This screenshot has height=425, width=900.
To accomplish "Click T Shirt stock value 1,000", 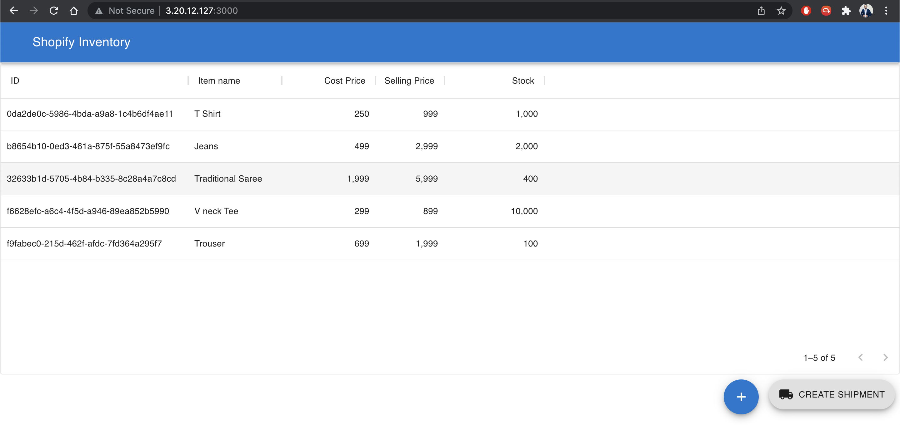I will [x=527, y=114].
